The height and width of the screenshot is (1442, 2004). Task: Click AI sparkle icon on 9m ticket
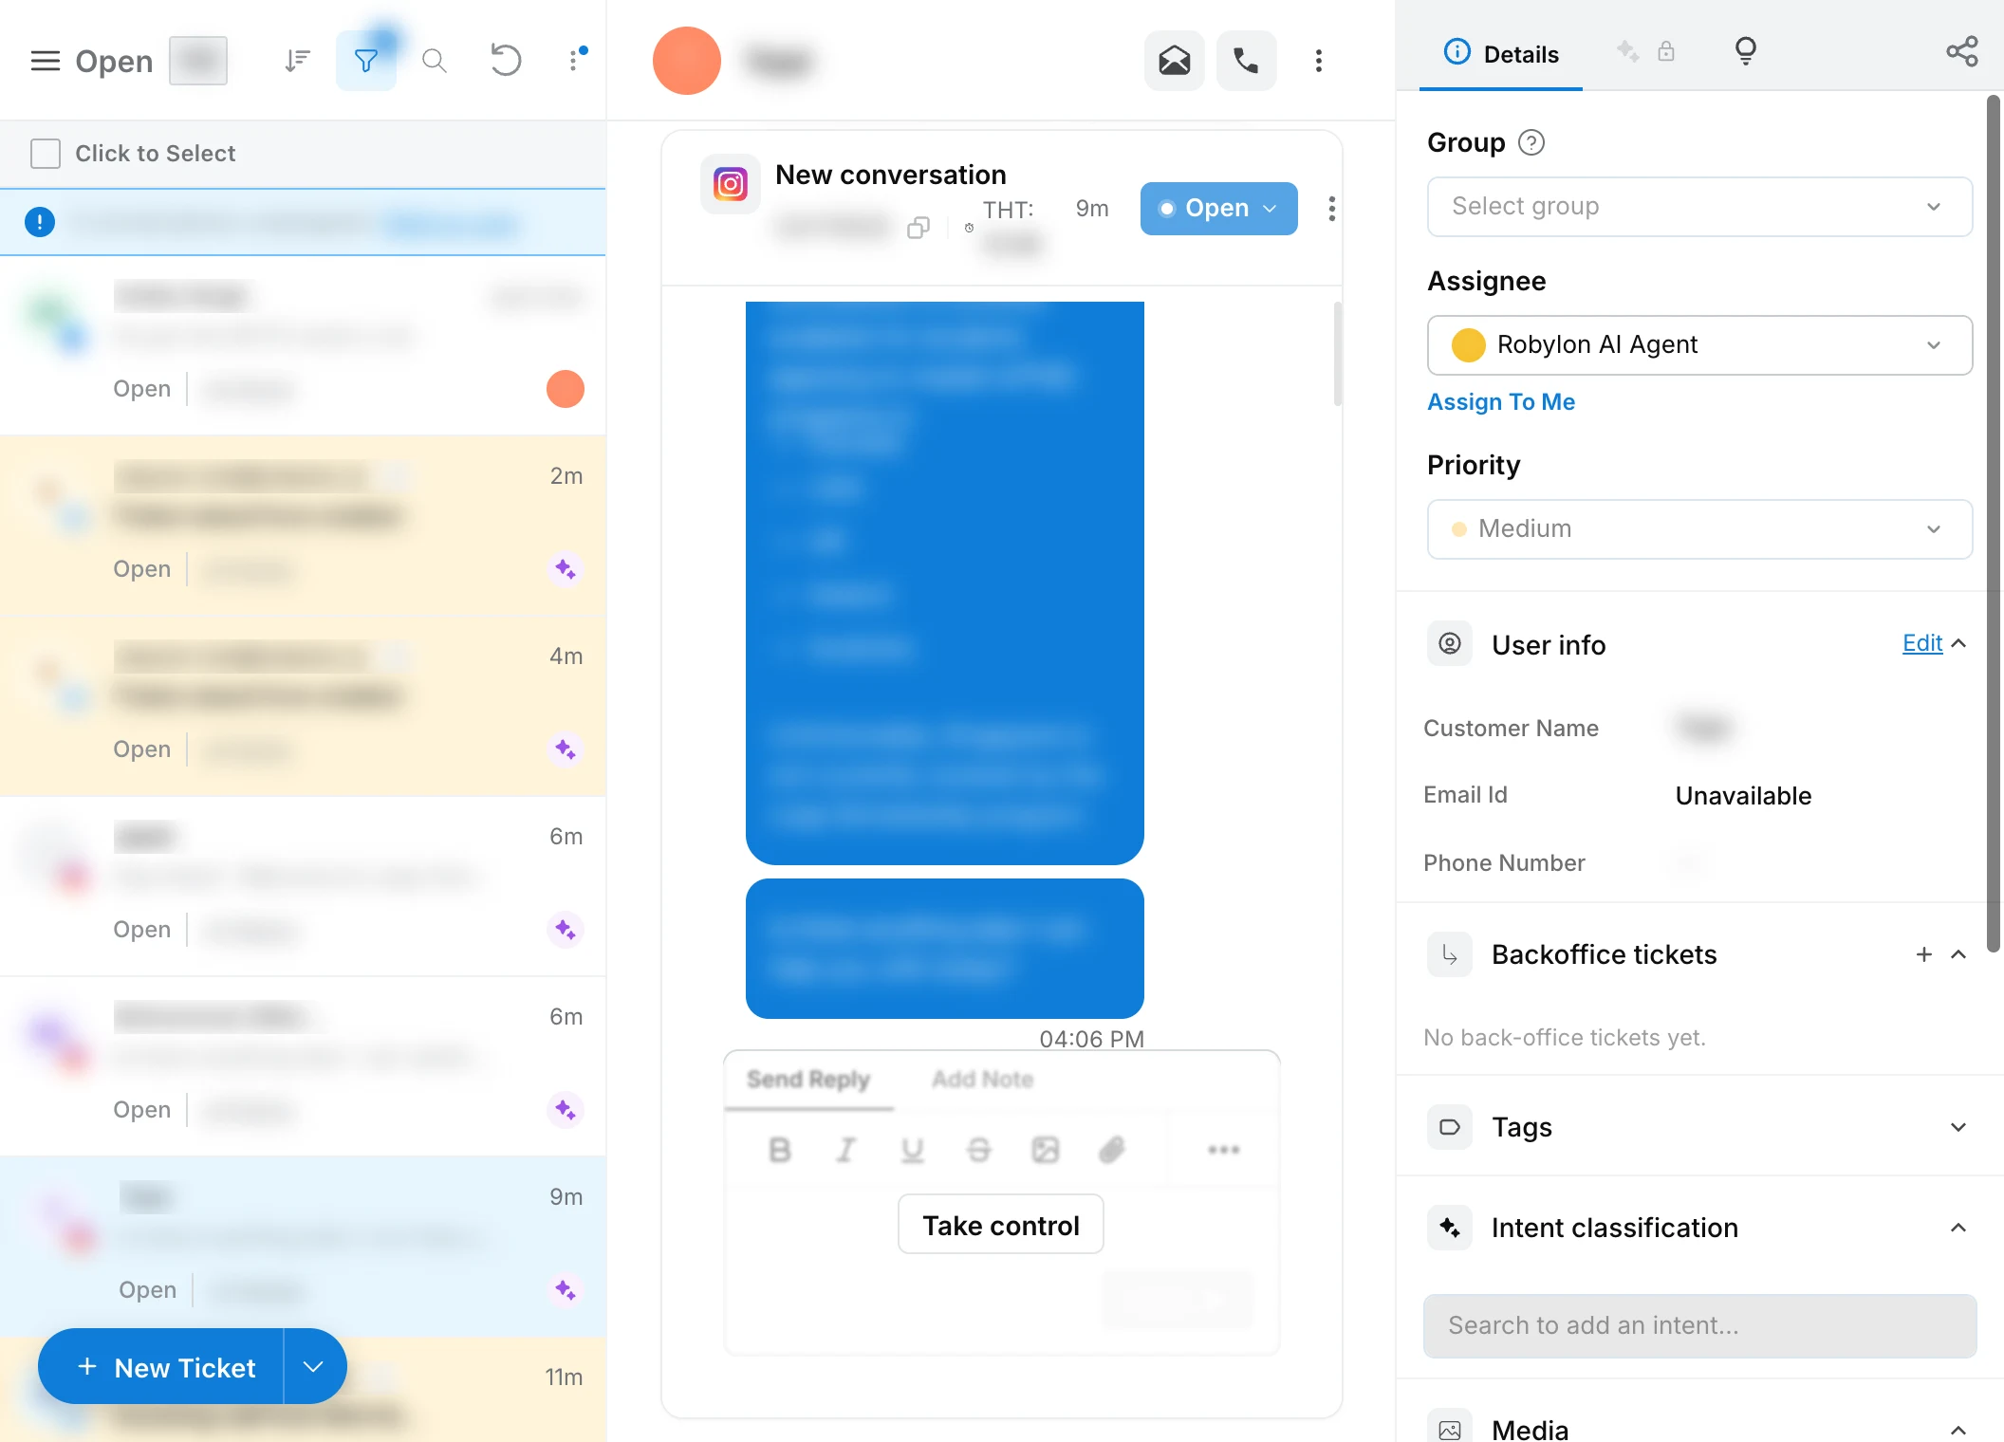pyautogui.click(x=565, y=1290)
